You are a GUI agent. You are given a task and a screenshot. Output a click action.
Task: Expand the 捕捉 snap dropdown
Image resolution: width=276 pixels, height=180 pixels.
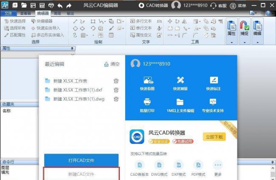point(245,43)
